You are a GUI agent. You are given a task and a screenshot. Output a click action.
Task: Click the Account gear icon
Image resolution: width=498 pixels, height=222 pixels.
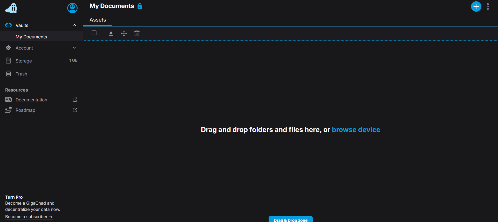pos(9,48)
